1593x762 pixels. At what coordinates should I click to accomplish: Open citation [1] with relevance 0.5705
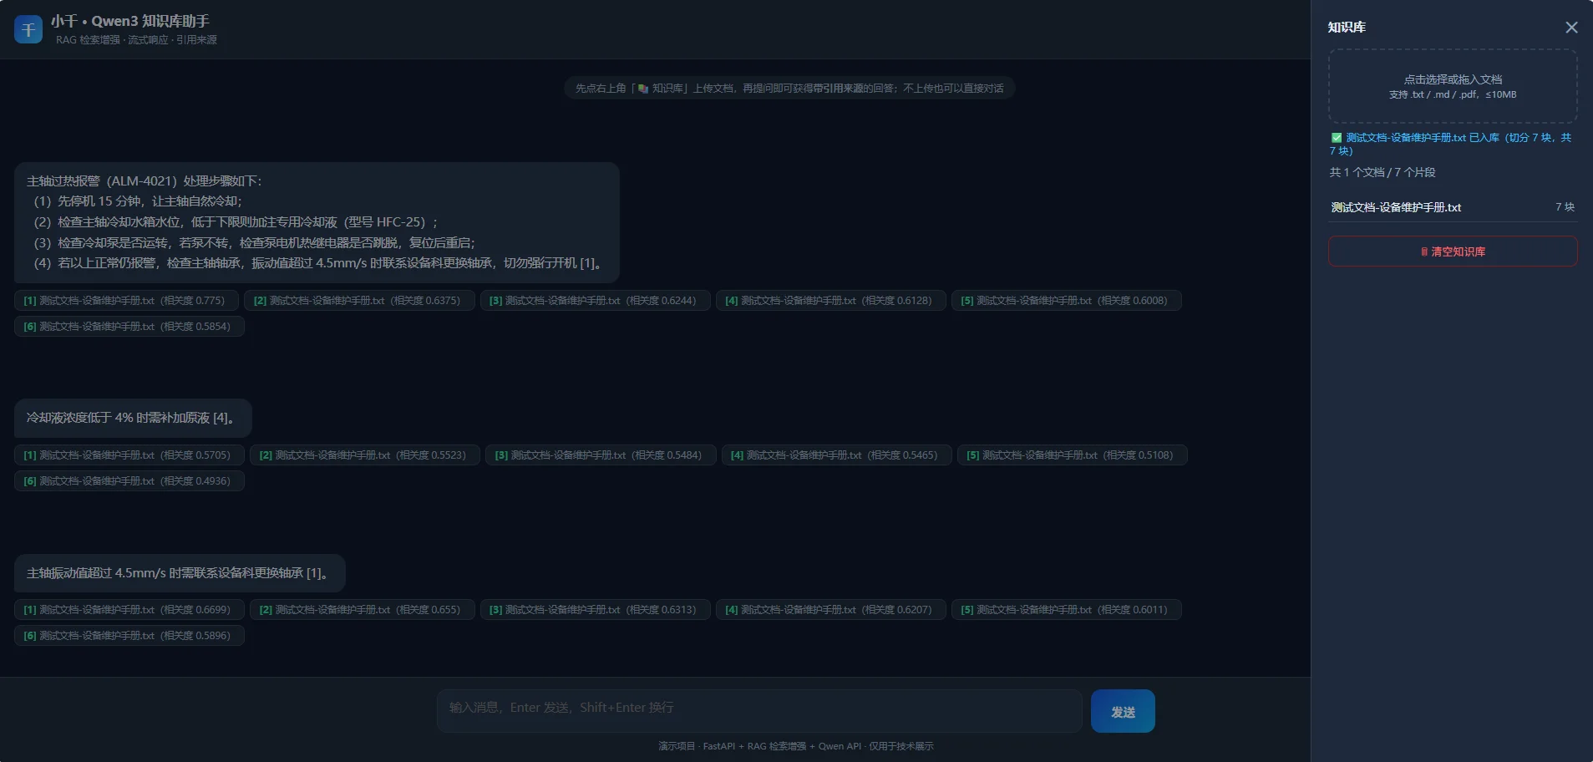click(129, 455)
